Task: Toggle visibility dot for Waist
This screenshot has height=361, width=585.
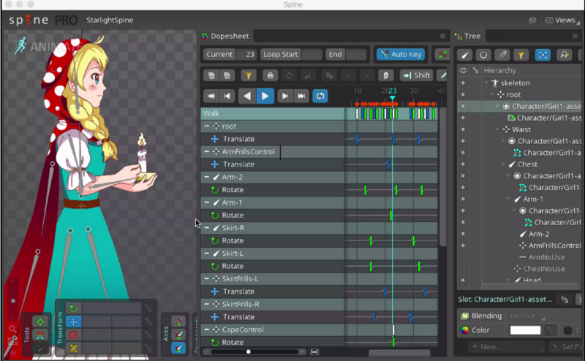Action: (463, 129)
